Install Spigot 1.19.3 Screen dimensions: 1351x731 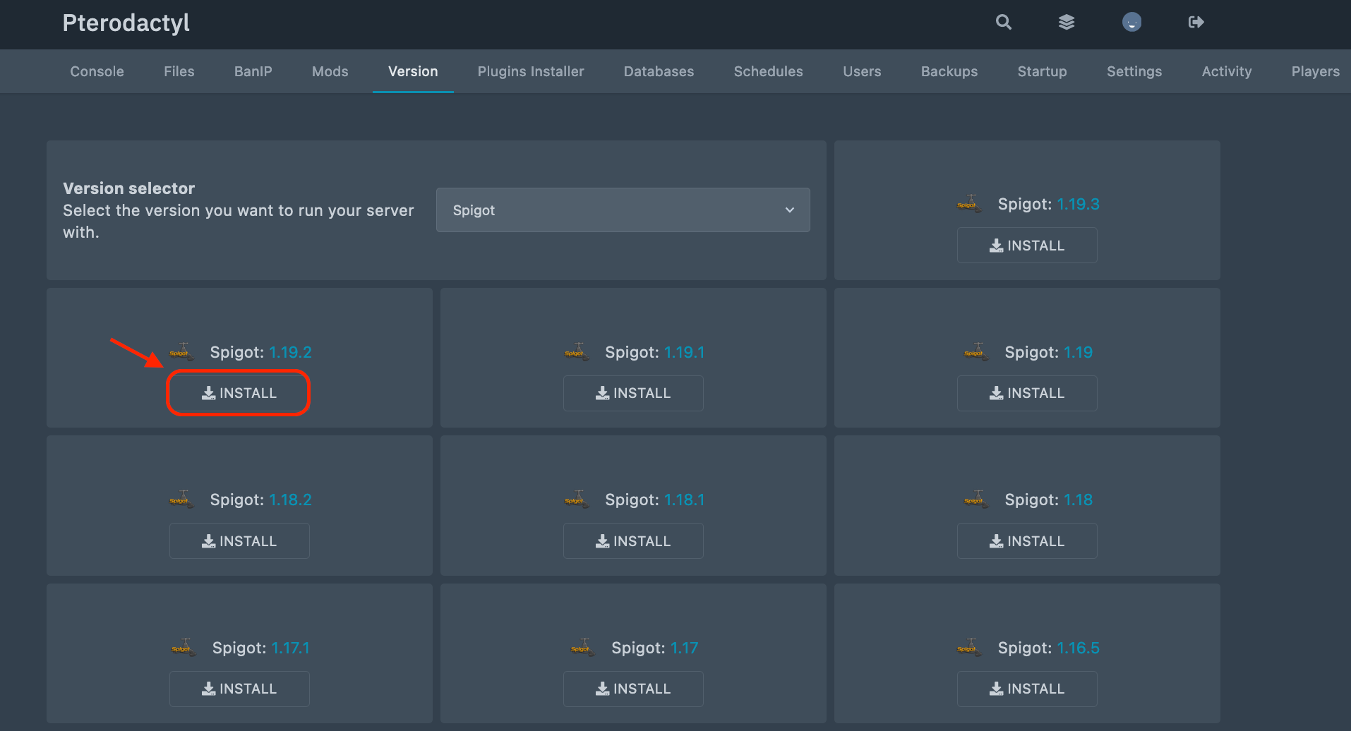pos(1027,246)
